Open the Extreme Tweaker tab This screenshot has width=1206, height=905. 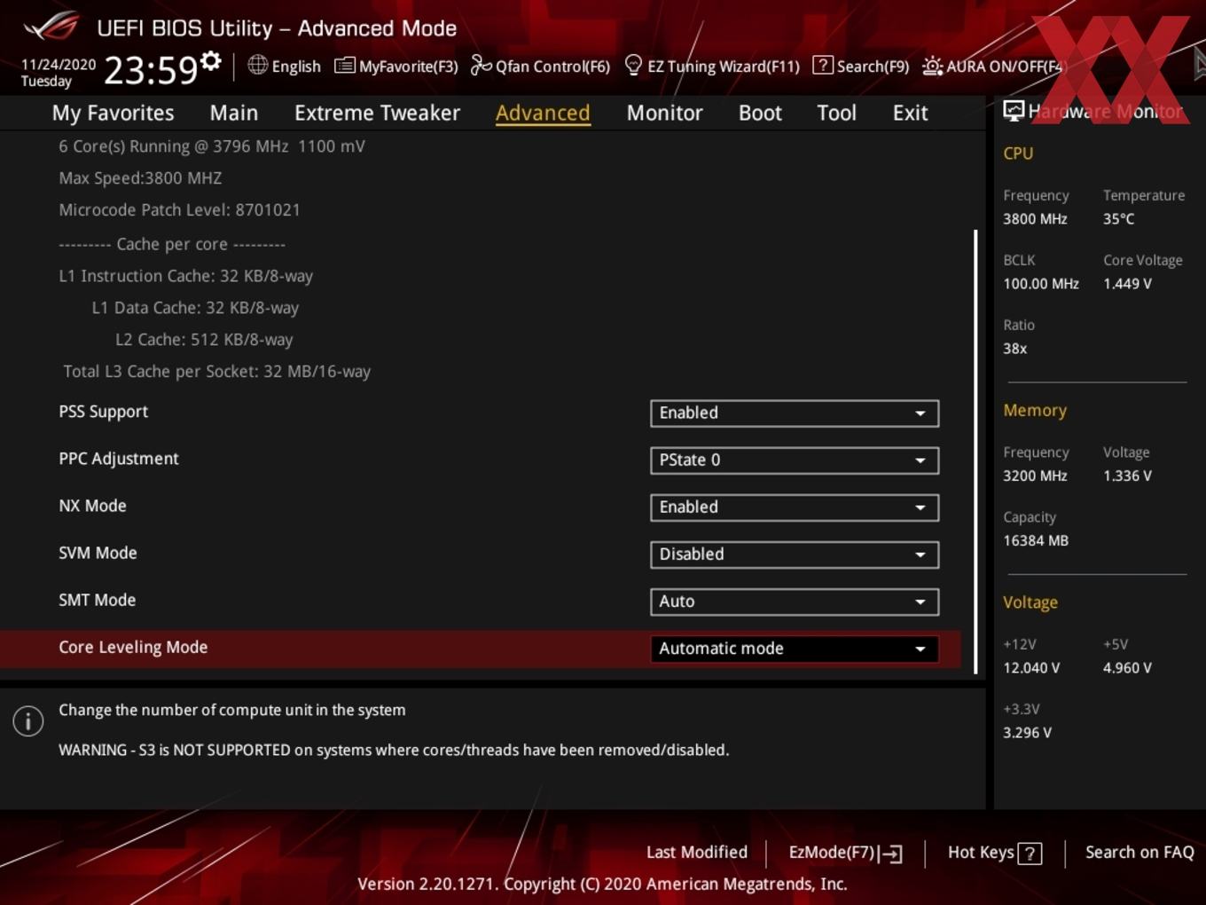coord(377,113)
